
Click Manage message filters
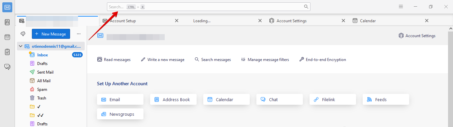[x=265, y=60]
